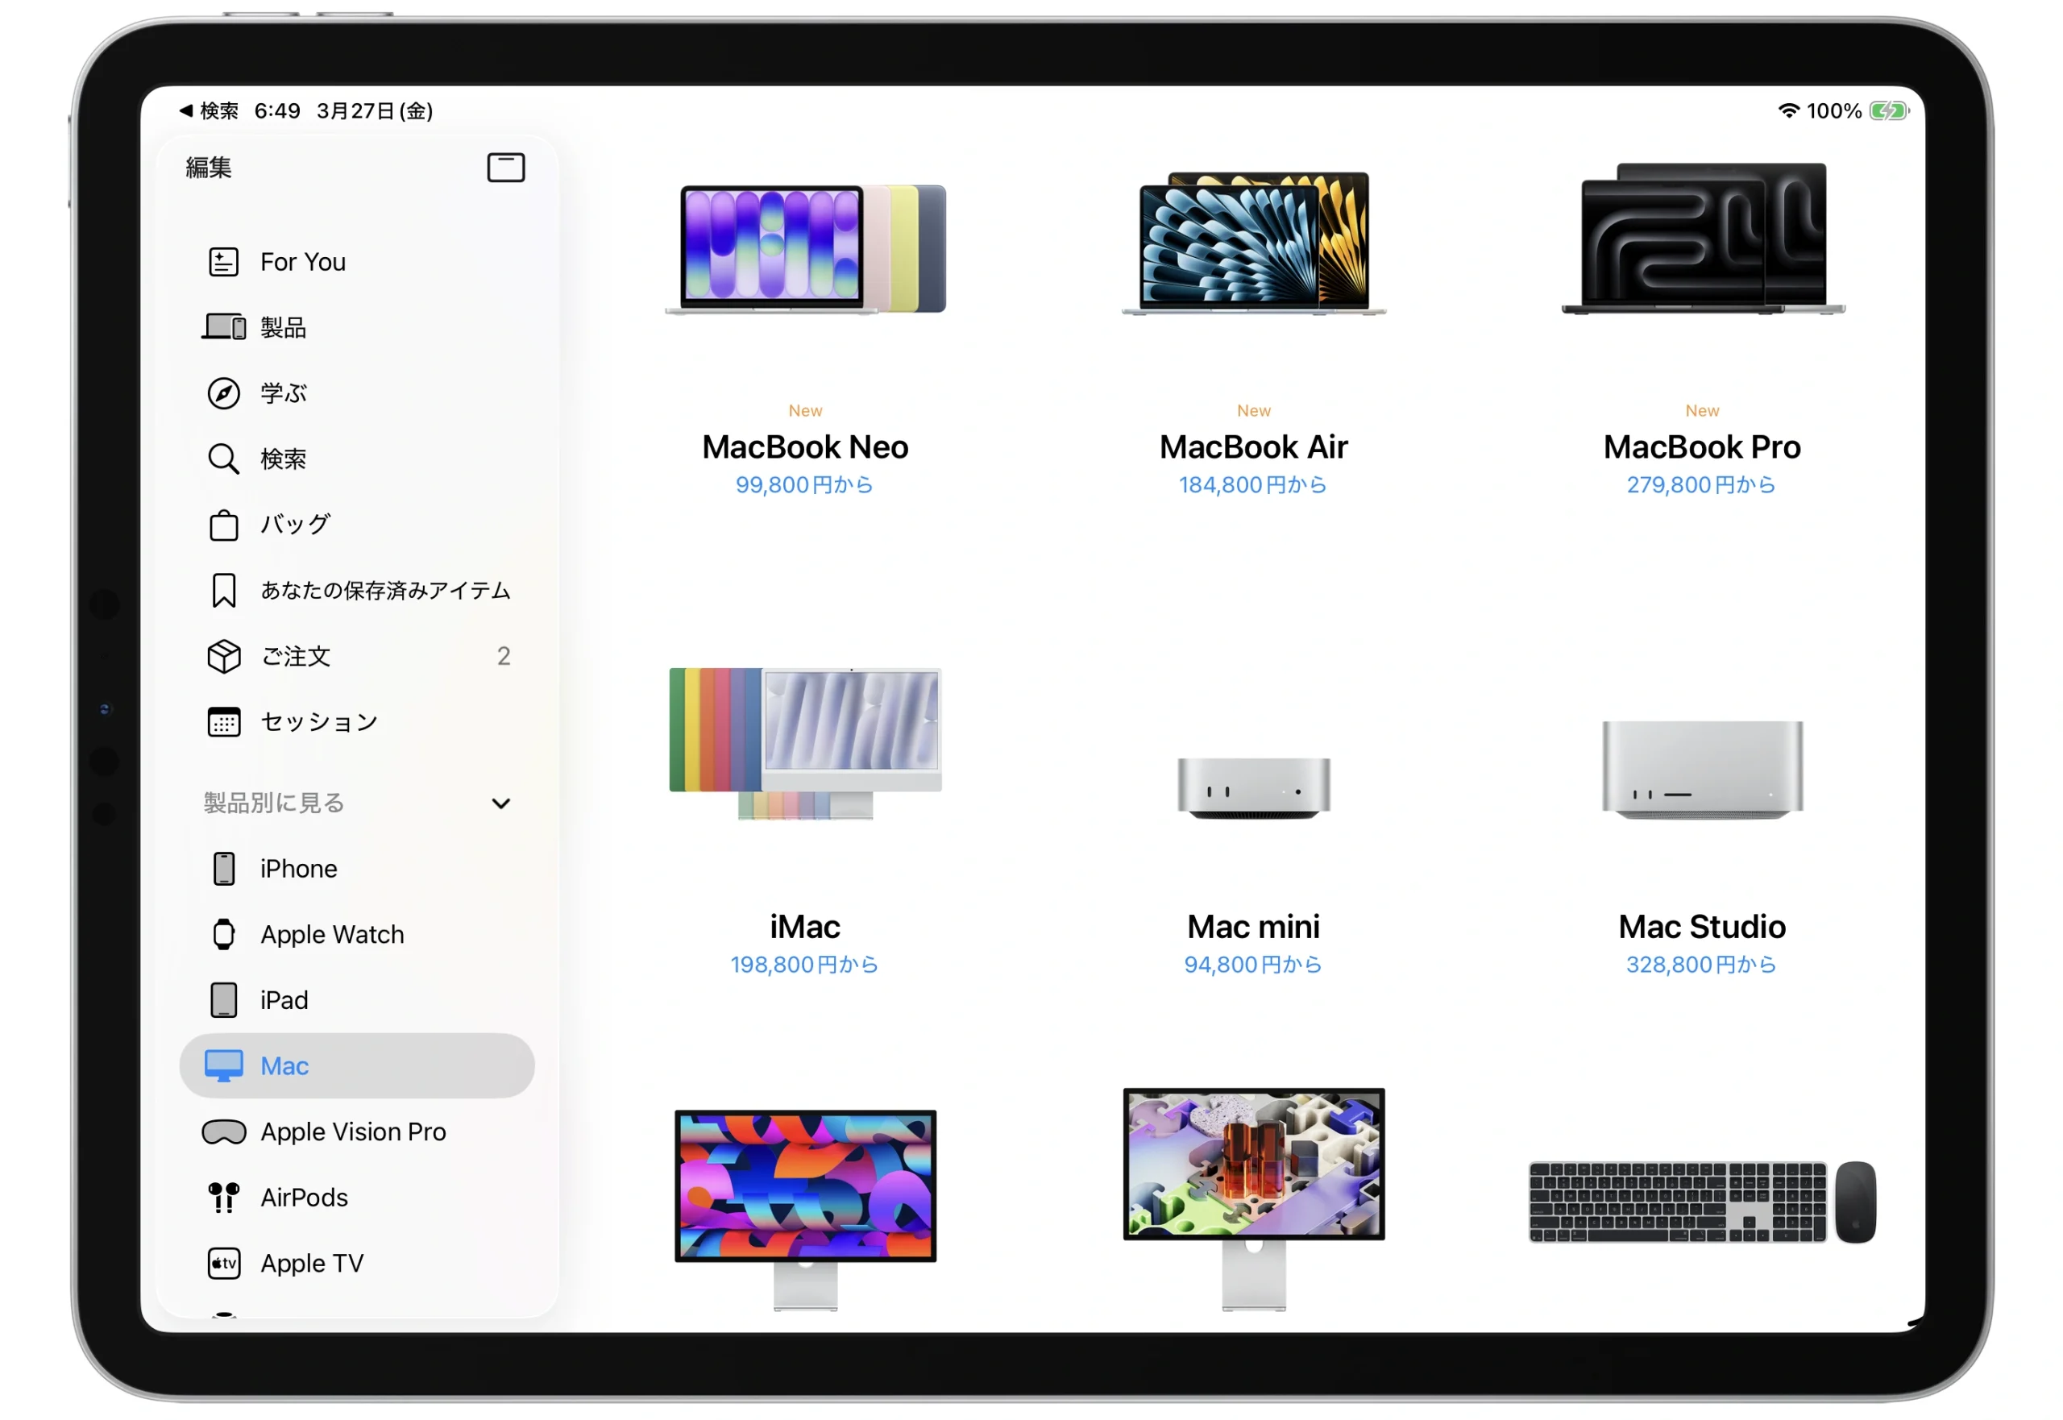Open saved items bookmark icon
Image resolution: width=2063 pixels, height=1420 pixels.
[223, 591]
